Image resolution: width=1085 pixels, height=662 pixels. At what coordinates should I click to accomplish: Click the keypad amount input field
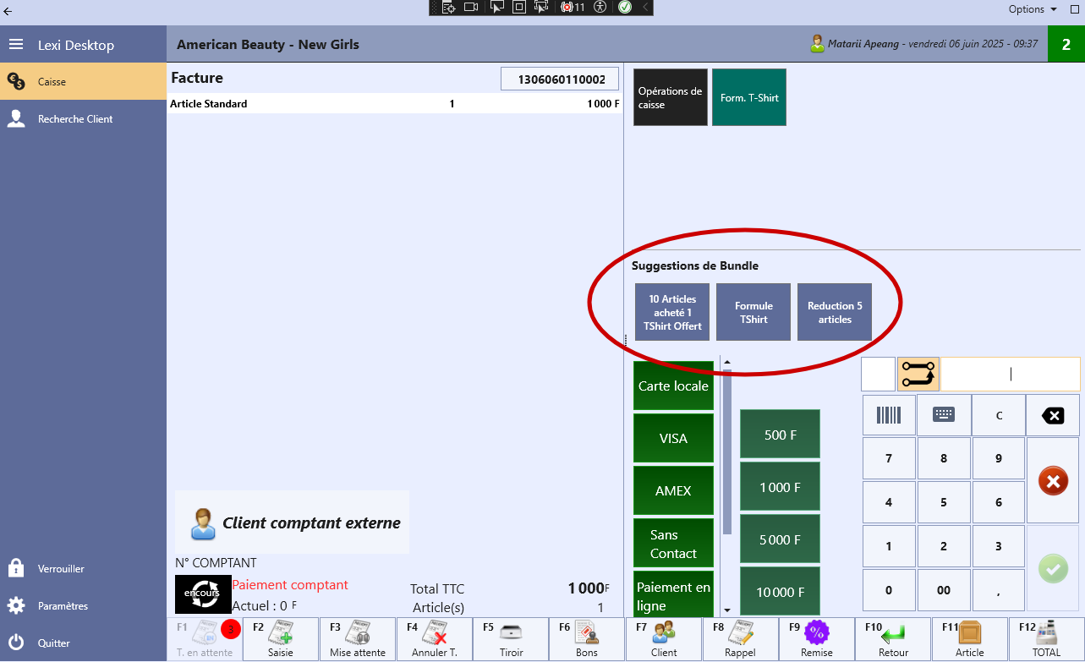click(x=1011, y=374)
